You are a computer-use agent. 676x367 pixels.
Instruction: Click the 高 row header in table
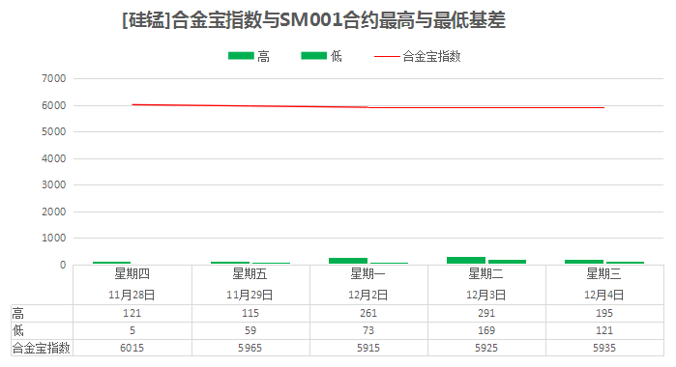[x=18, y=313]
